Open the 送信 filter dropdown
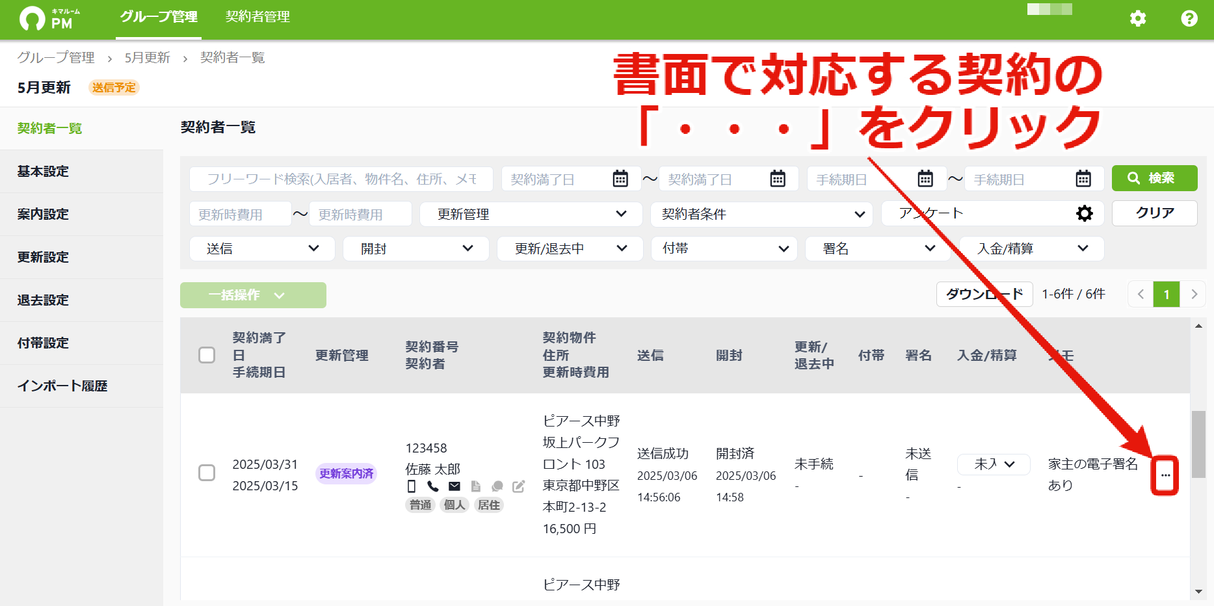Image resolution: width=1214 pixels, height=606 pixels. (262, 248)
